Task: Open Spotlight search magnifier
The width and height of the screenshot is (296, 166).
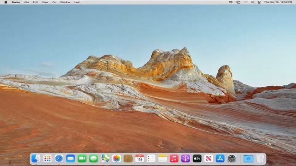Action: [x=253, y=2]
